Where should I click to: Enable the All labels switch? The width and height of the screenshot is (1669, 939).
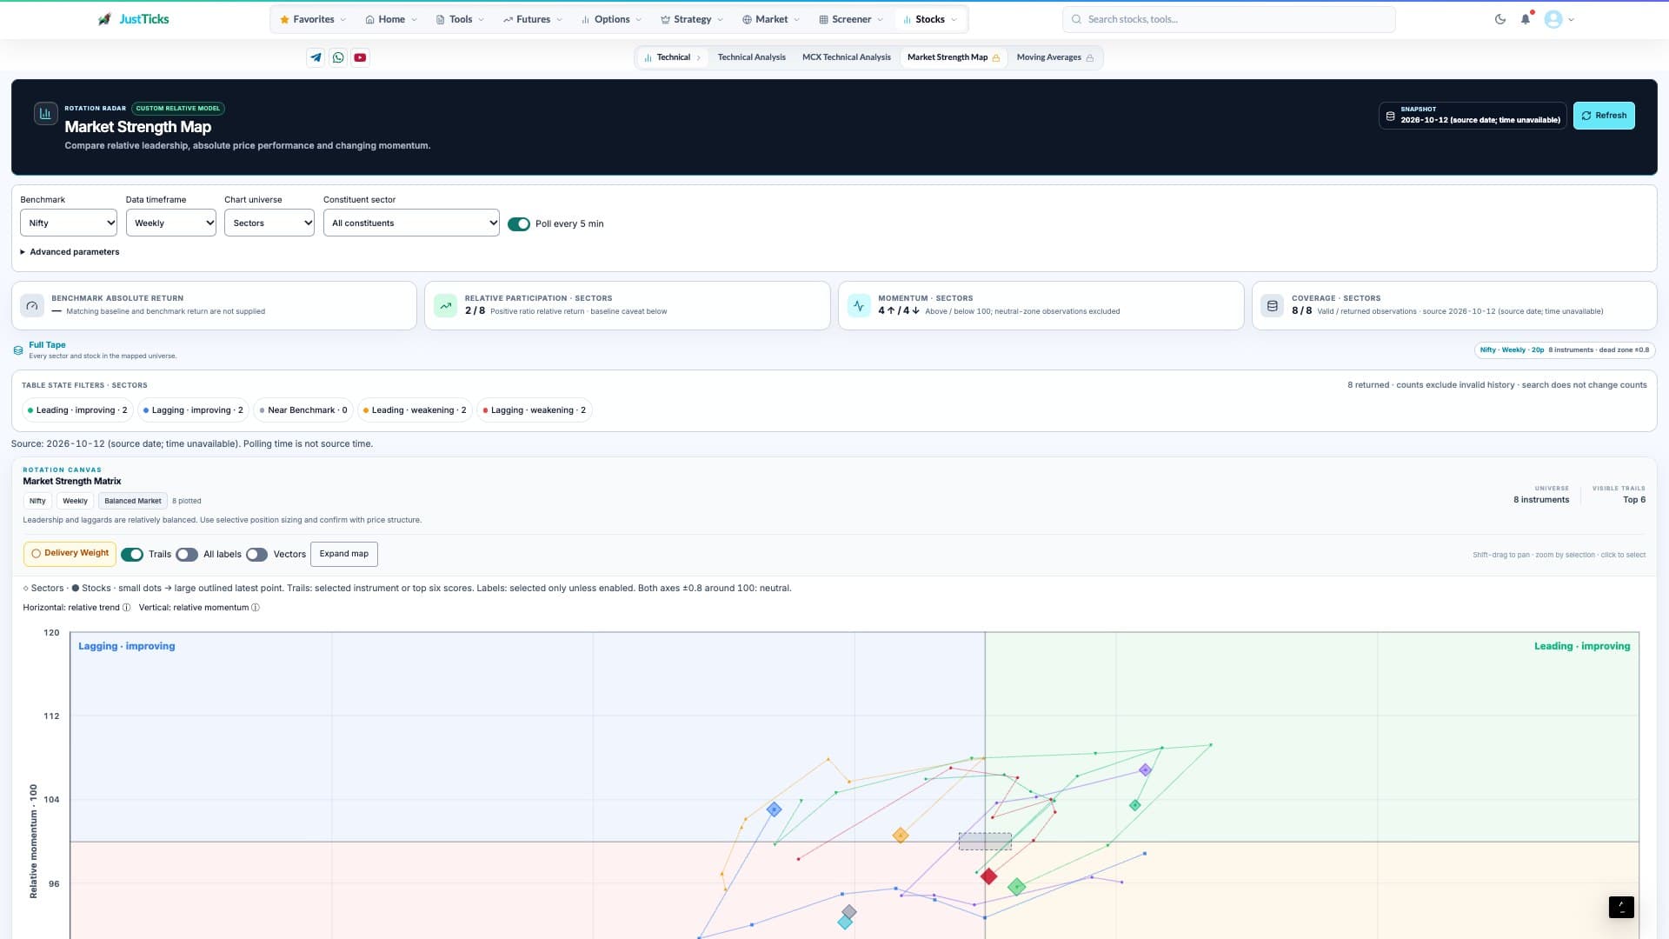[x=187, y=555]
